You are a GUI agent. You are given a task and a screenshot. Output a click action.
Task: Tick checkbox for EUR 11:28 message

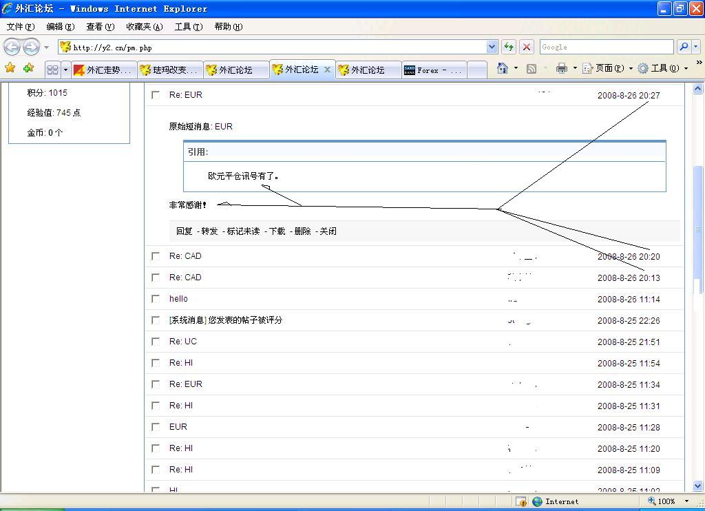(156, 427)
